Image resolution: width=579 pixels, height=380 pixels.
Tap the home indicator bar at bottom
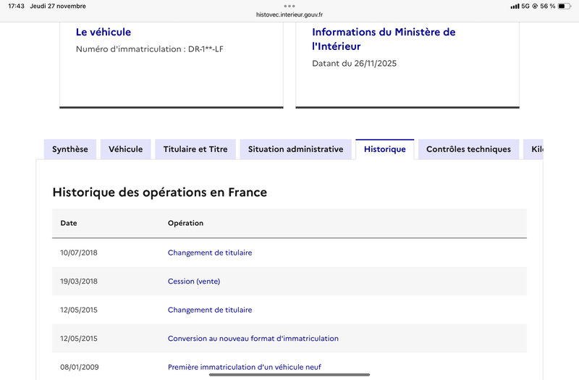[289, 375]
